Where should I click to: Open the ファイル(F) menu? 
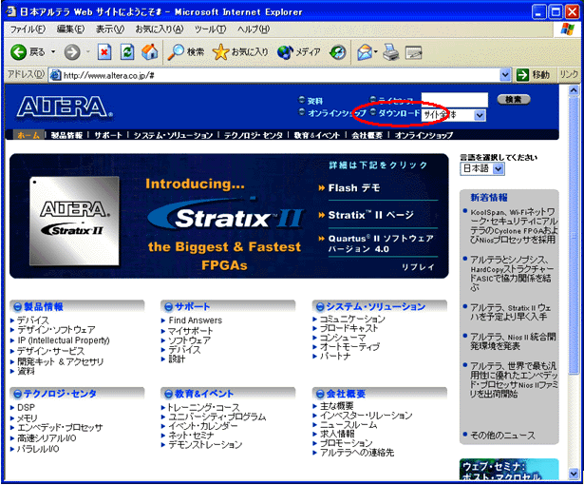[x=28, y=29]
